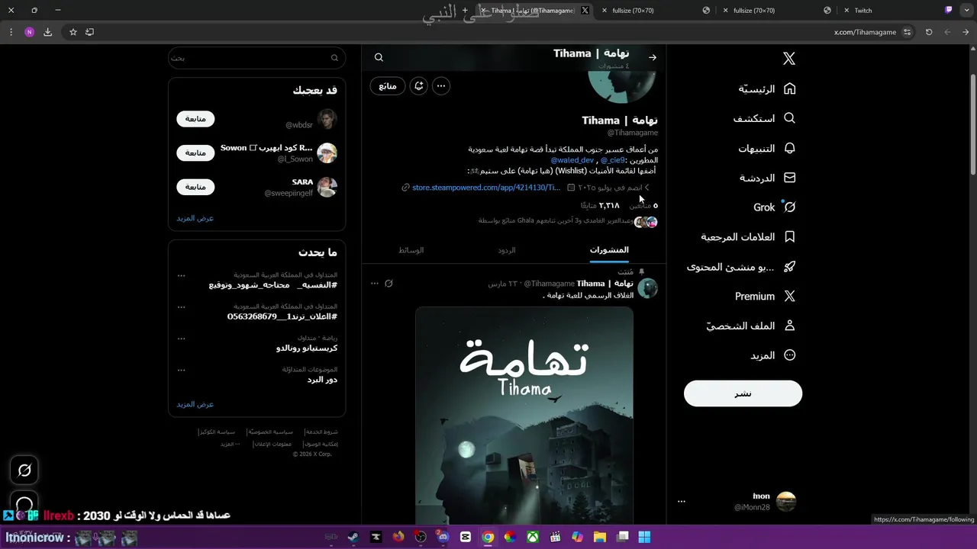977x549 pixels.
Task: Go to الرئيسية home in sidebar
Action: (x=766, y=89)
